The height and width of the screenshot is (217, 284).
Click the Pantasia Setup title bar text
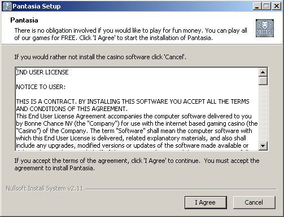pyautogui.click(x=37, y=6)
